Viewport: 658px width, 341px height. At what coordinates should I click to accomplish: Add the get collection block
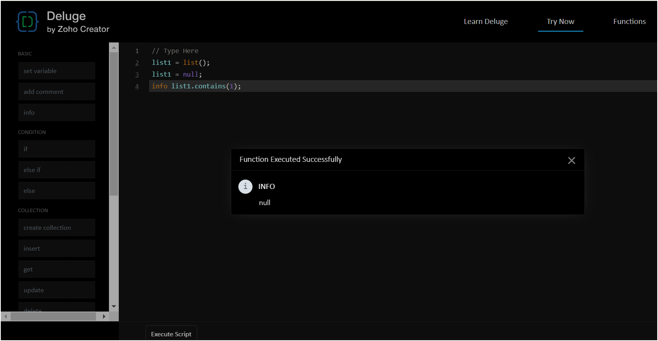(57, 269)
